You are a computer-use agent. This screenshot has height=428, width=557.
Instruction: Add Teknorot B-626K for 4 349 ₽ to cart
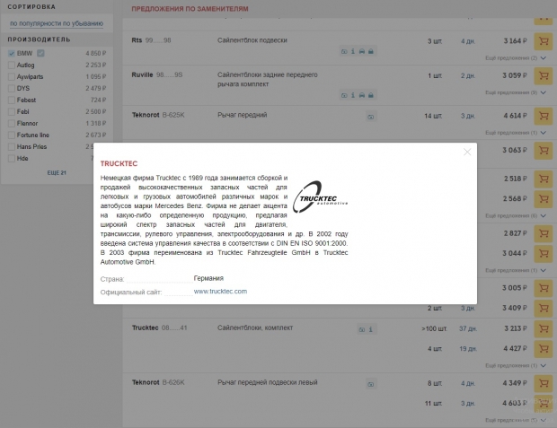coord(543,384)
